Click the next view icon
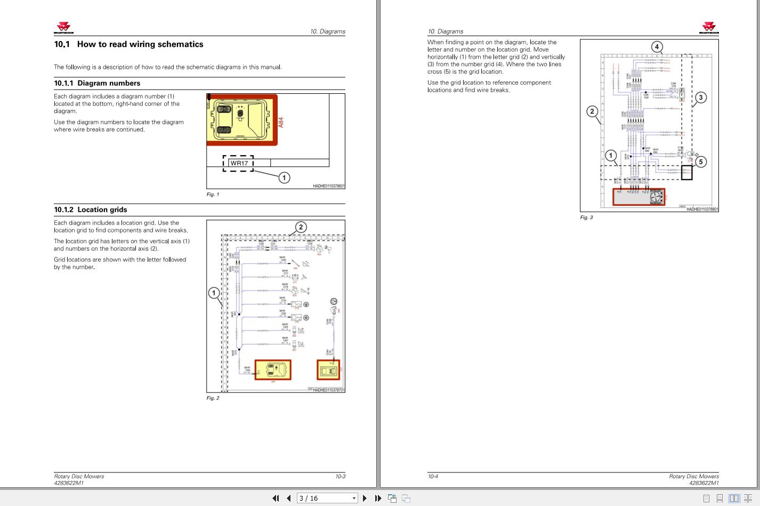The width and height of the screenshot is (760, 506). tap(406, 498)
